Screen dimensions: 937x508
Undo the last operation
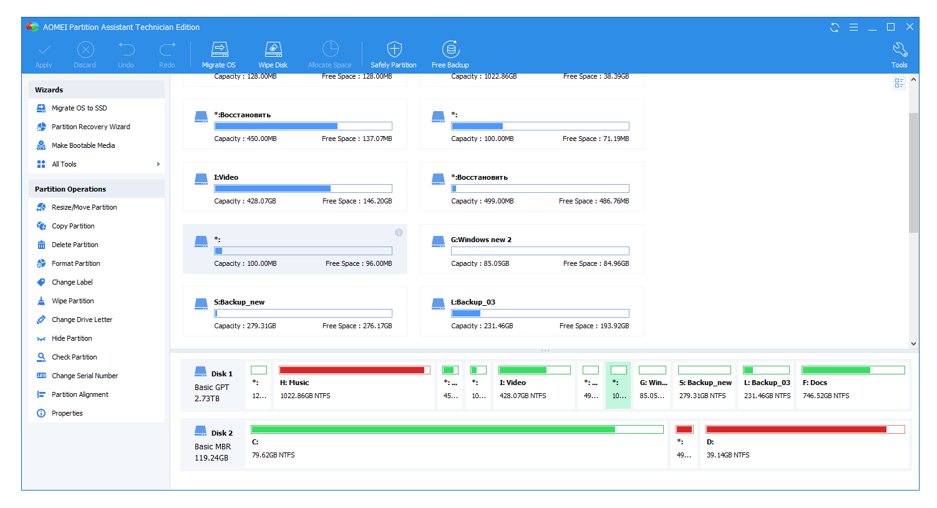point(126,55)
